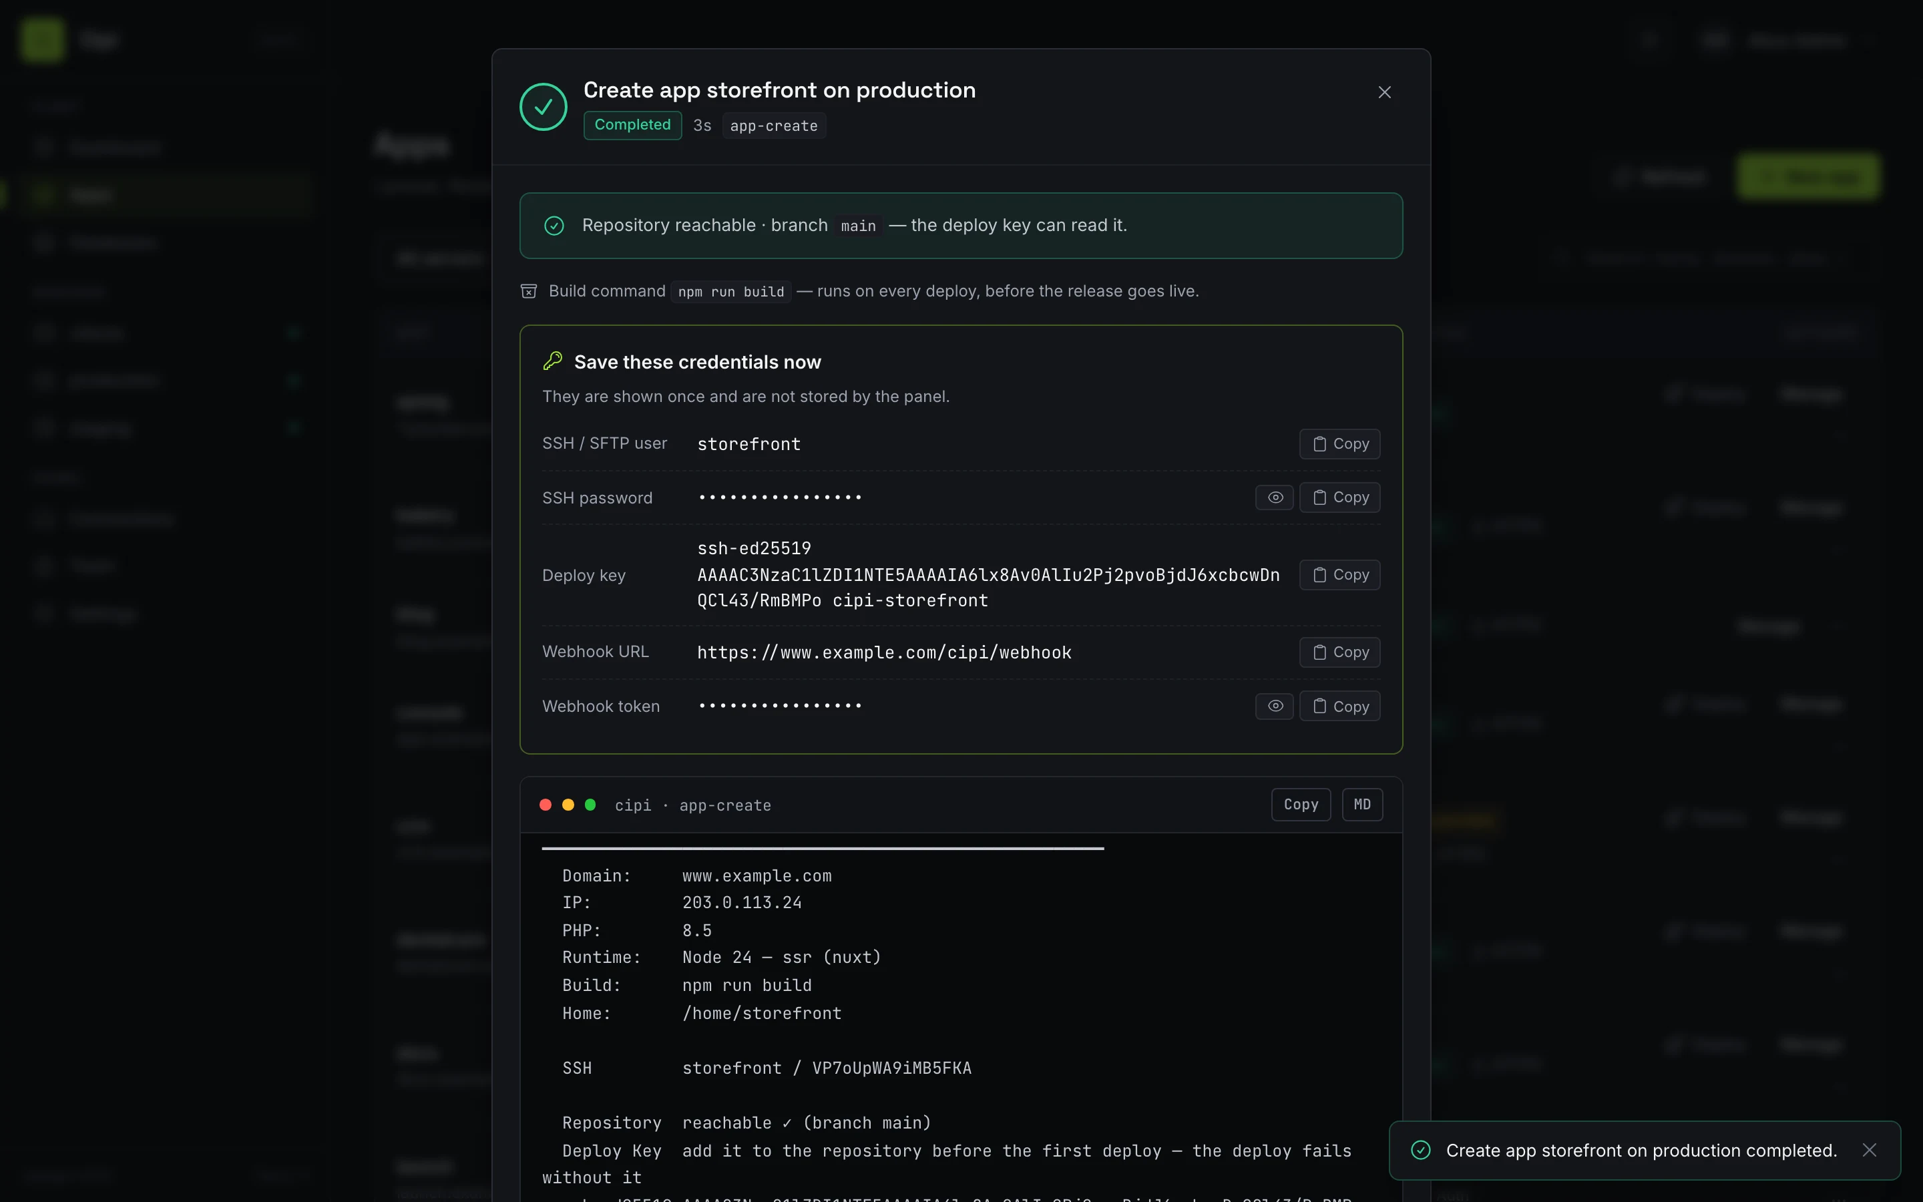Click the SSH password VP7oUpWA9iMB5FKA in terminal
Screen dimensions: 1923x1202
[x=891, y=1068]
